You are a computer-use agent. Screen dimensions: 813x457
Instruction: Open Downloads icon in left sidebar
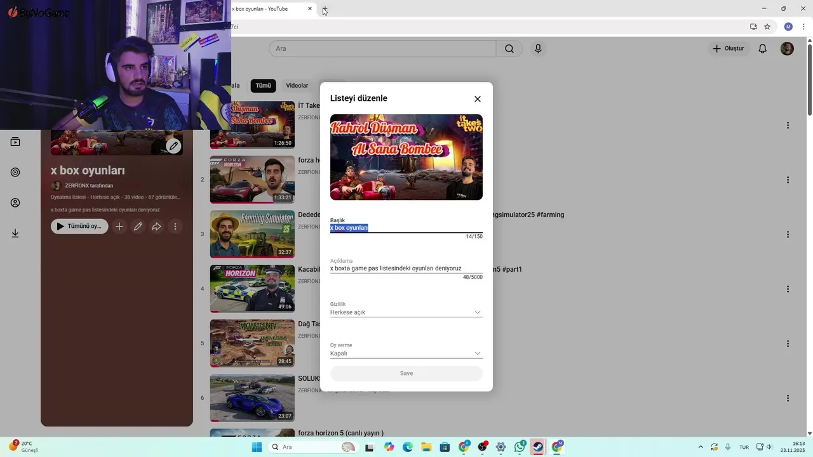tap(15, 233)
